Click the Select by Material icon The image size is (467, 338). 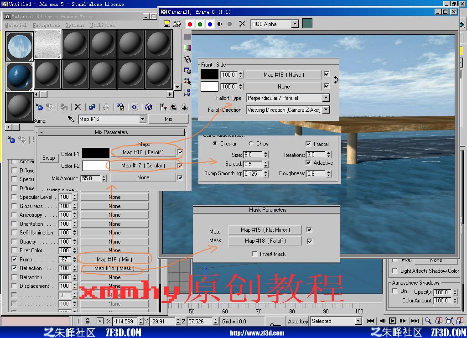[x=187, y=81]
